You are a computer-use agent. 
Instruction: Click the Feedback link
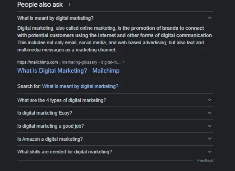coord(205,160)
